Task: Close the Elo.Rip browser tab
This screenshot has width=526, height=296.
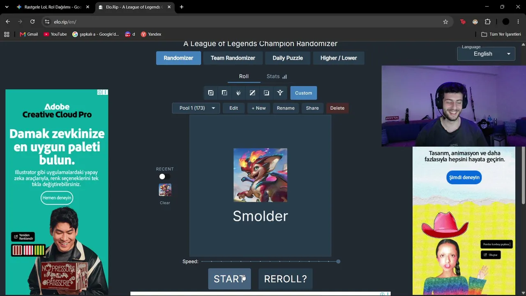Action: (169, 7)
